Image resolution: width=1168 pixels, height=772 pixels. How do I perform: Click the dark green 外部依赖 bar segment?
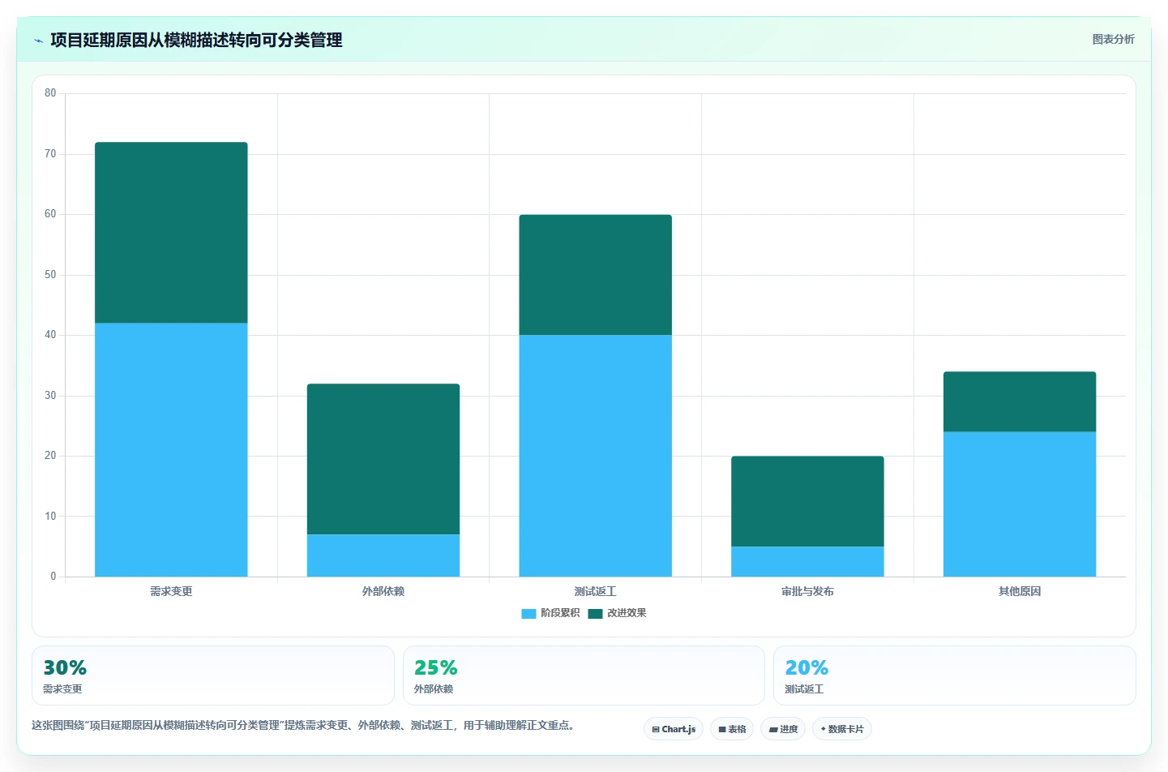383,459
